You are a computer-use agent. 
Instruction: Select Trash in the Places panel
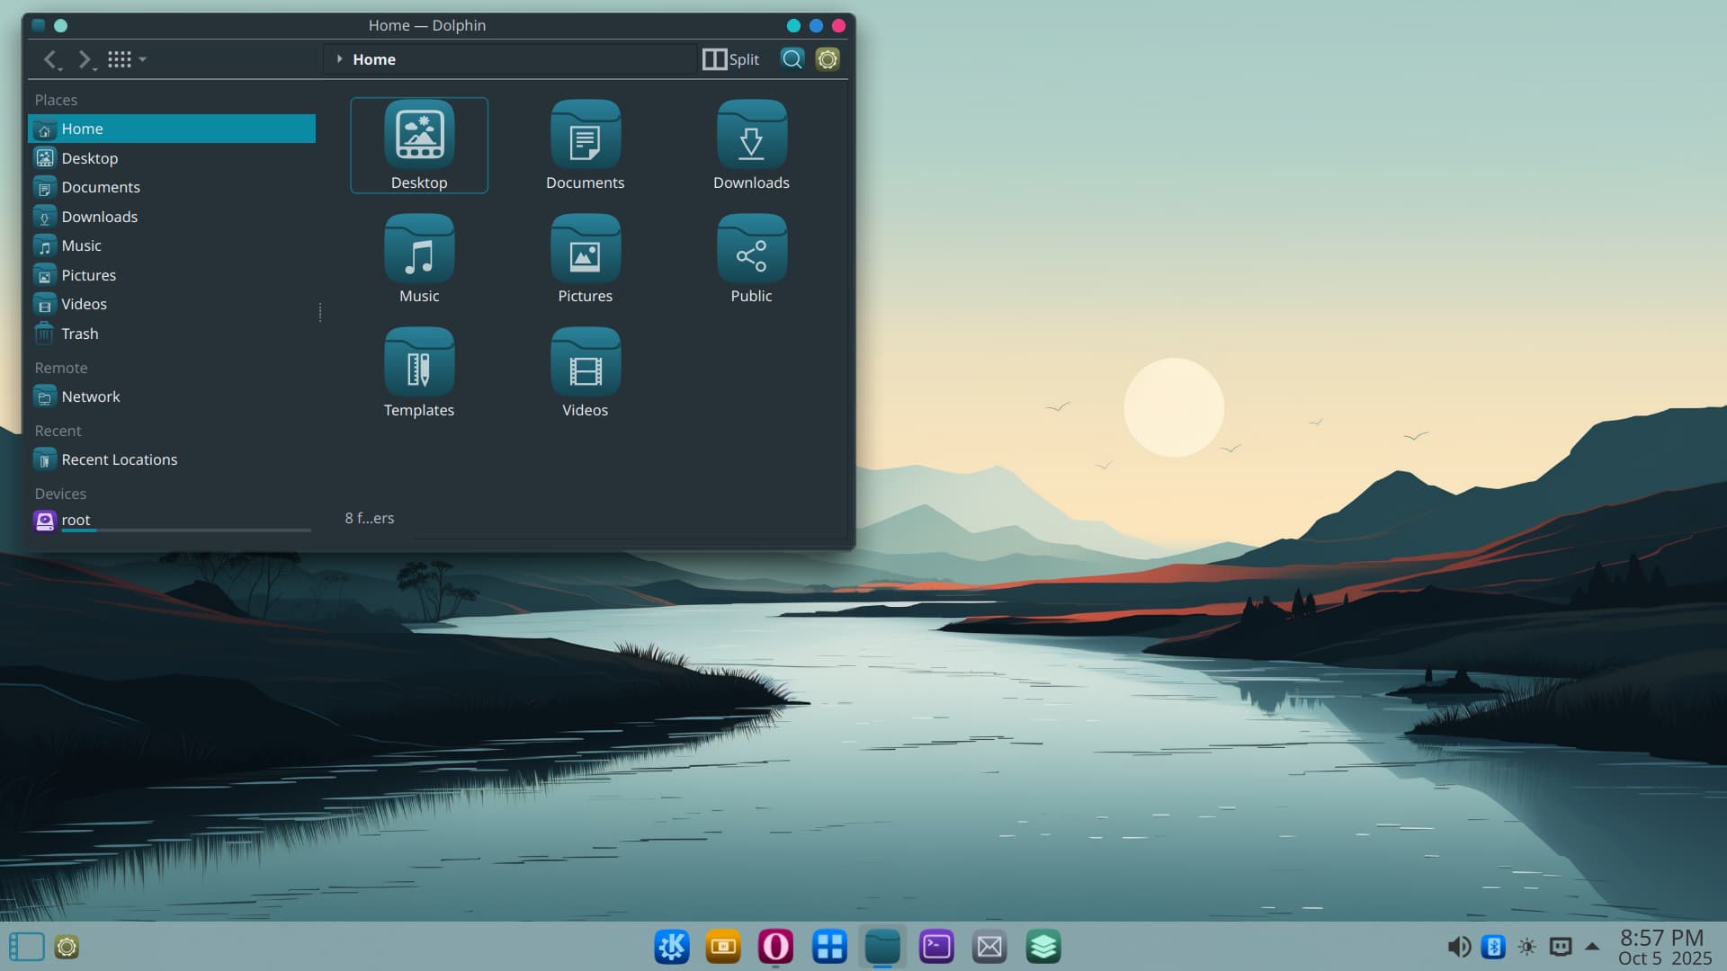point(79,334)
